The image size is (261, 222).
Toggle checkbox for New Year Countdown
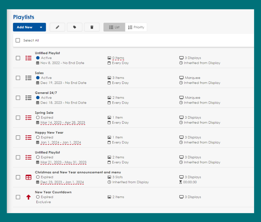[x=18, y=197]
